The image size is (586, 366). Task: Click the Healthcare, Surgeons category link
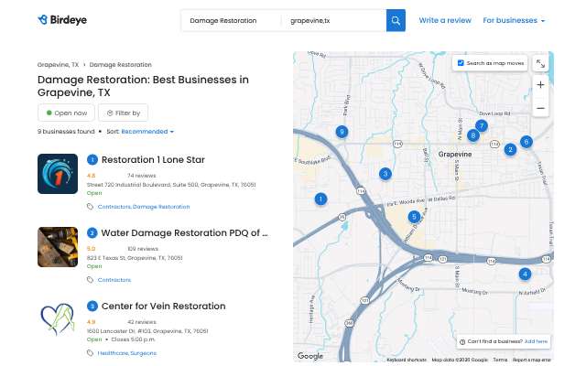click(127, 353)
